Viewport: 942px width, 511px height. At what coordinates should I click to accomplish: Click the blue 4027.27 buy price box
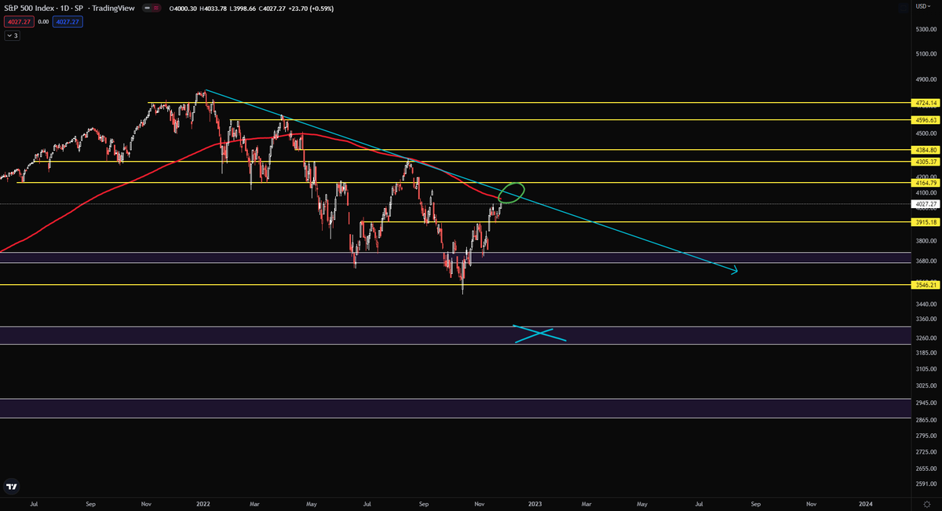tap(68, 22)
